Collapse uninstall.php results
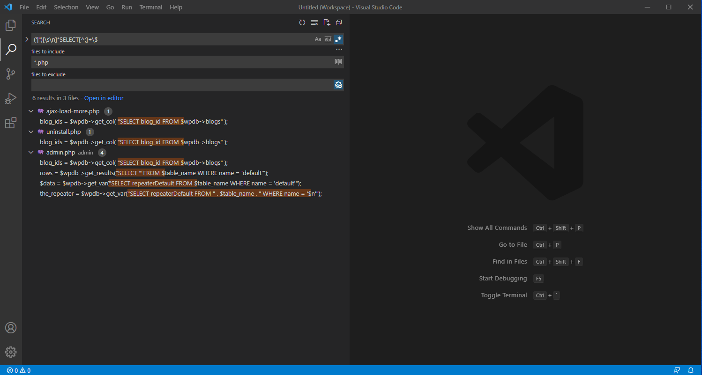 point(31,132)
